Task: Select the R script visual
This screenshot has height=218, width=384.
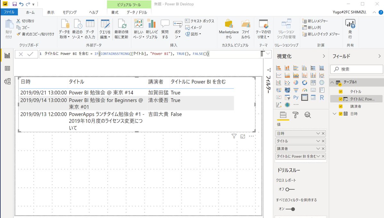Action: point(322,97)
